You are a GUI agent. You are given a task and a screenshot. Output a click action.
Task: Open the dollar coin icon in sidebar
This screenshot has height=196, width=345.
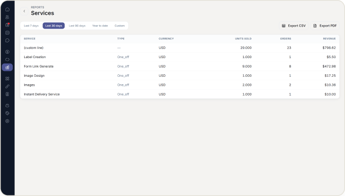click(7, 52)
